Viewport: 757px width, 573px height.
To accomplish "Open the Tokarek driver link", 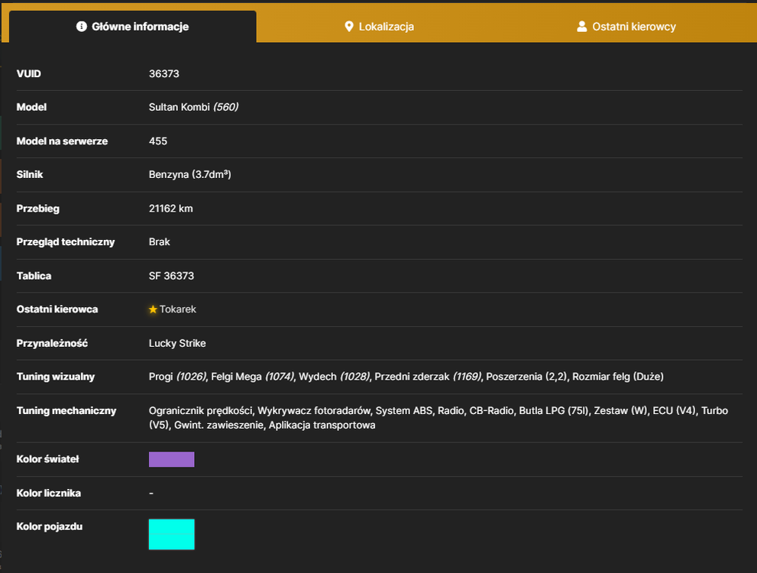I will (x=178, y=309).
